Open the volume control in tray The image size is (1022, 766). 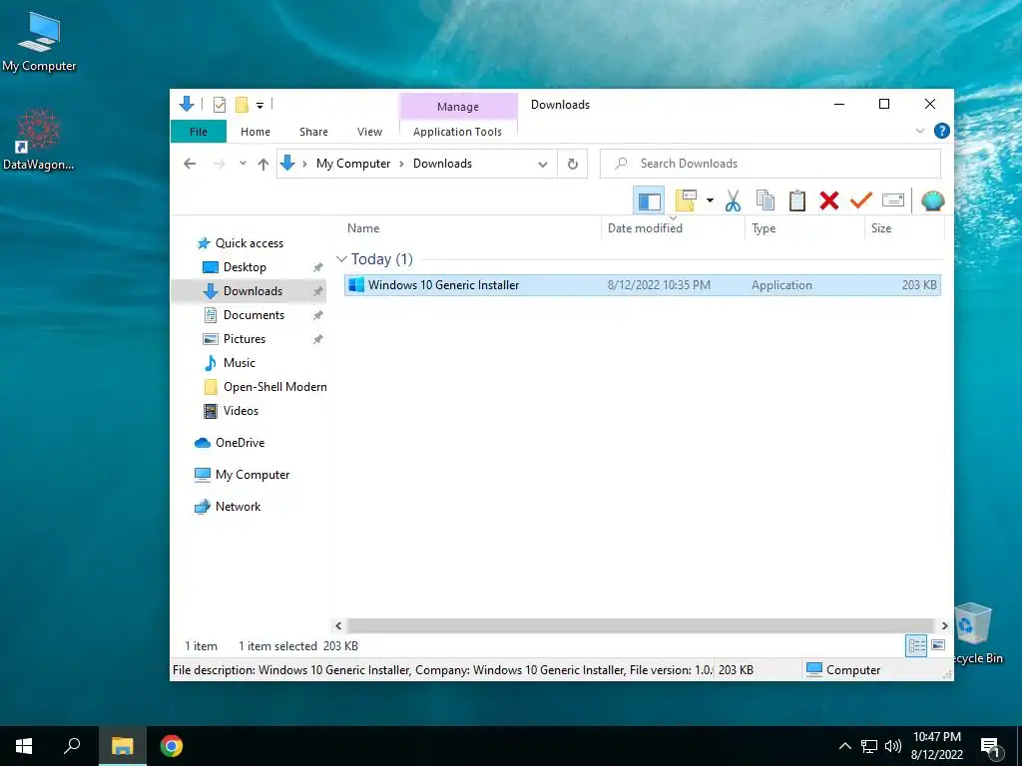(x=893, y=746)
